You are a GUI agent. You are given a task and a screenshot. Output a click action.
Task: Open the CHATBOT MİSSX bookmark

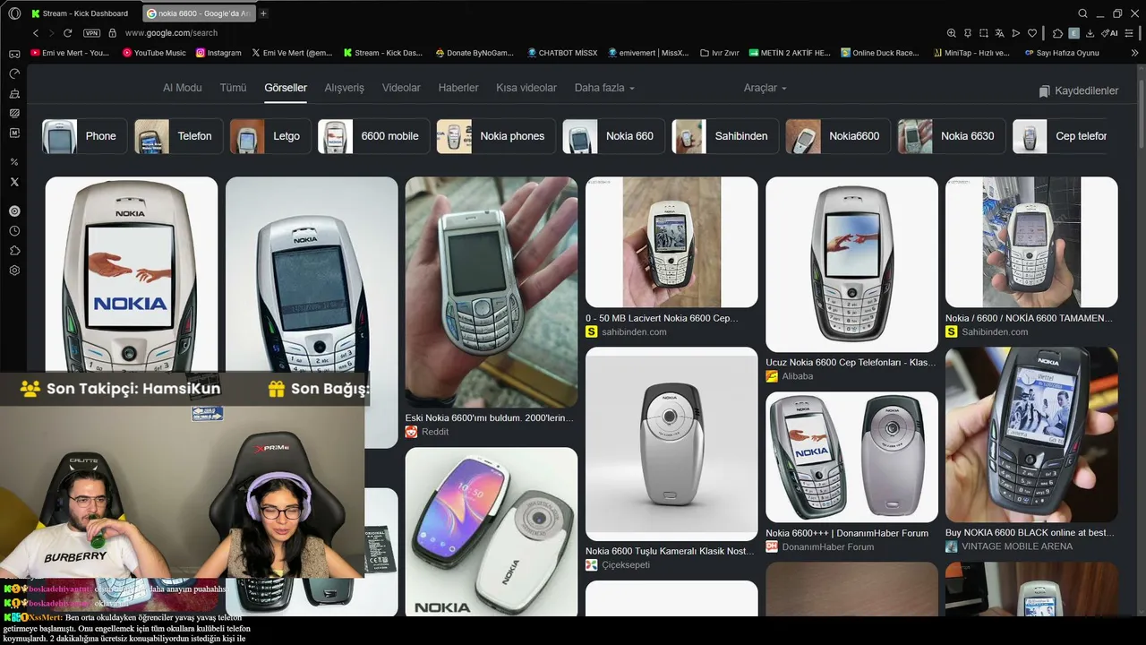point(562,53)
